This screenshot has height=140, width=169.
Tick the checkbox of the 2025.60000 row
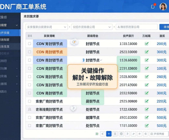coord(30,77)
